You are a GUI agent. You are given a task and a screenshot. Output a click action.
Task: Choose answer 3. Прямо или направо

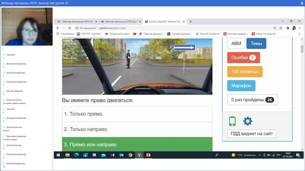point(137,144)
